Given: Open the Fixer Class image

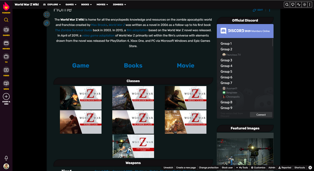Looking at the screenshot, I should coord(81,122).
